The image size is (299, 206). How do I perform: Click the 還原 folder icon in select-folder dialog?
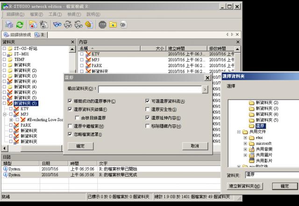pyautogui.click(x=252, y=126)
